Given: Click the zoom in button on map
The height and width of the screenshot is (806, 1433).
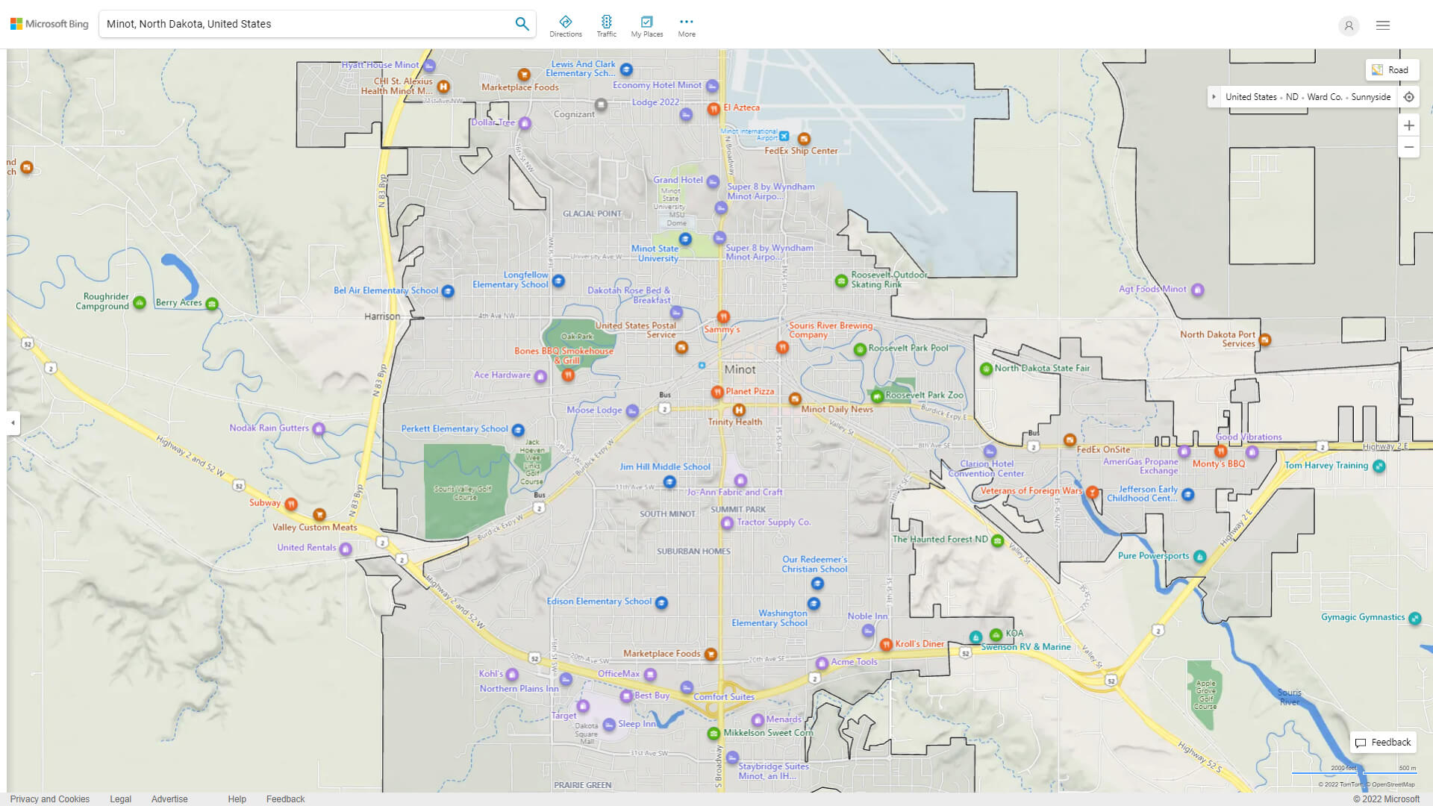Looking at the screenshot, I should click(x=1409, y=125).
